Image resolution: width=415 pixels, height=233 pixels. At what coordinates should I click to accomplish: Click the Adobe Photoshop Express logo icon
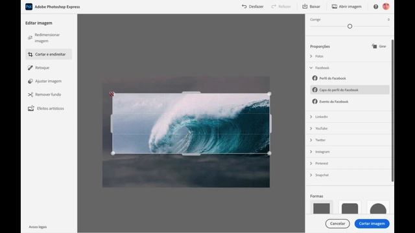(29, 6)
